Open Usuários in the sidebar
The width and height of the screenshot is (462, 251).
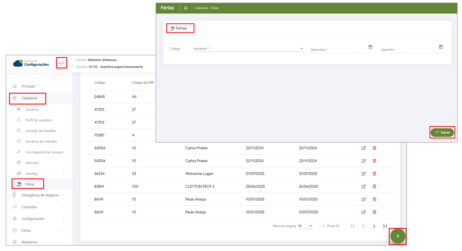(32, 110)
